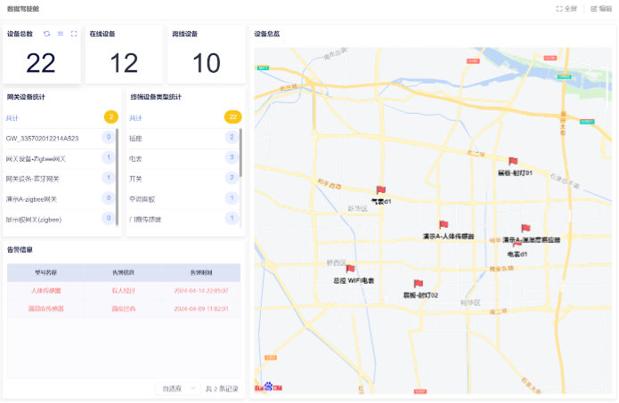This screenshot has width=619, height=403.
Task: Click the 气表d1 red flag marker
Action: tap(380, 190)
